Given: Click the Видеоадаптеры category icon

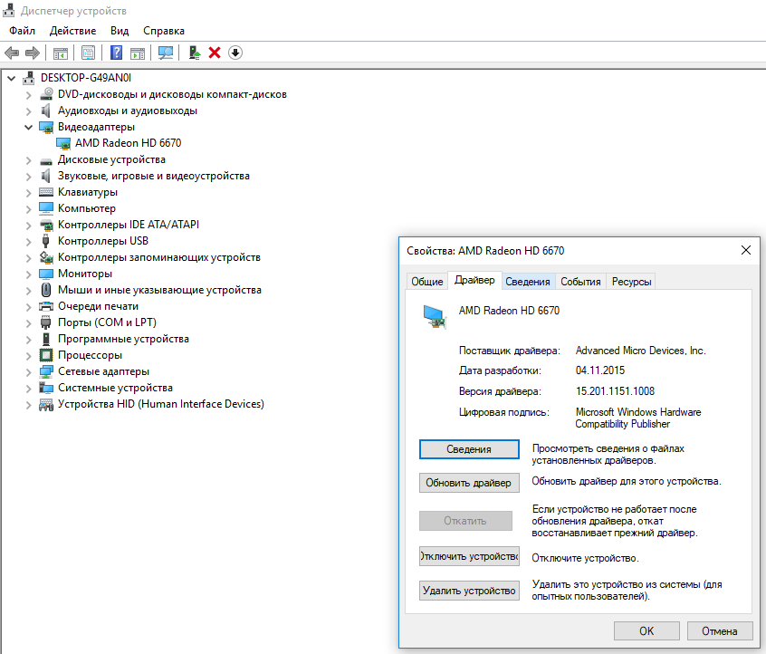Looking at the screenshot, I should coord(46,127).
